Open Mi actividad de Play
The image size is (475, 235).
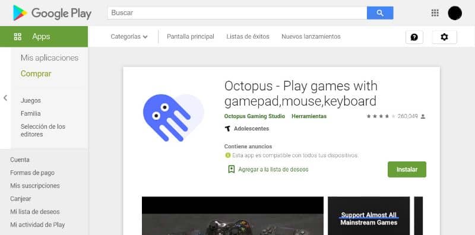point(37,225)
